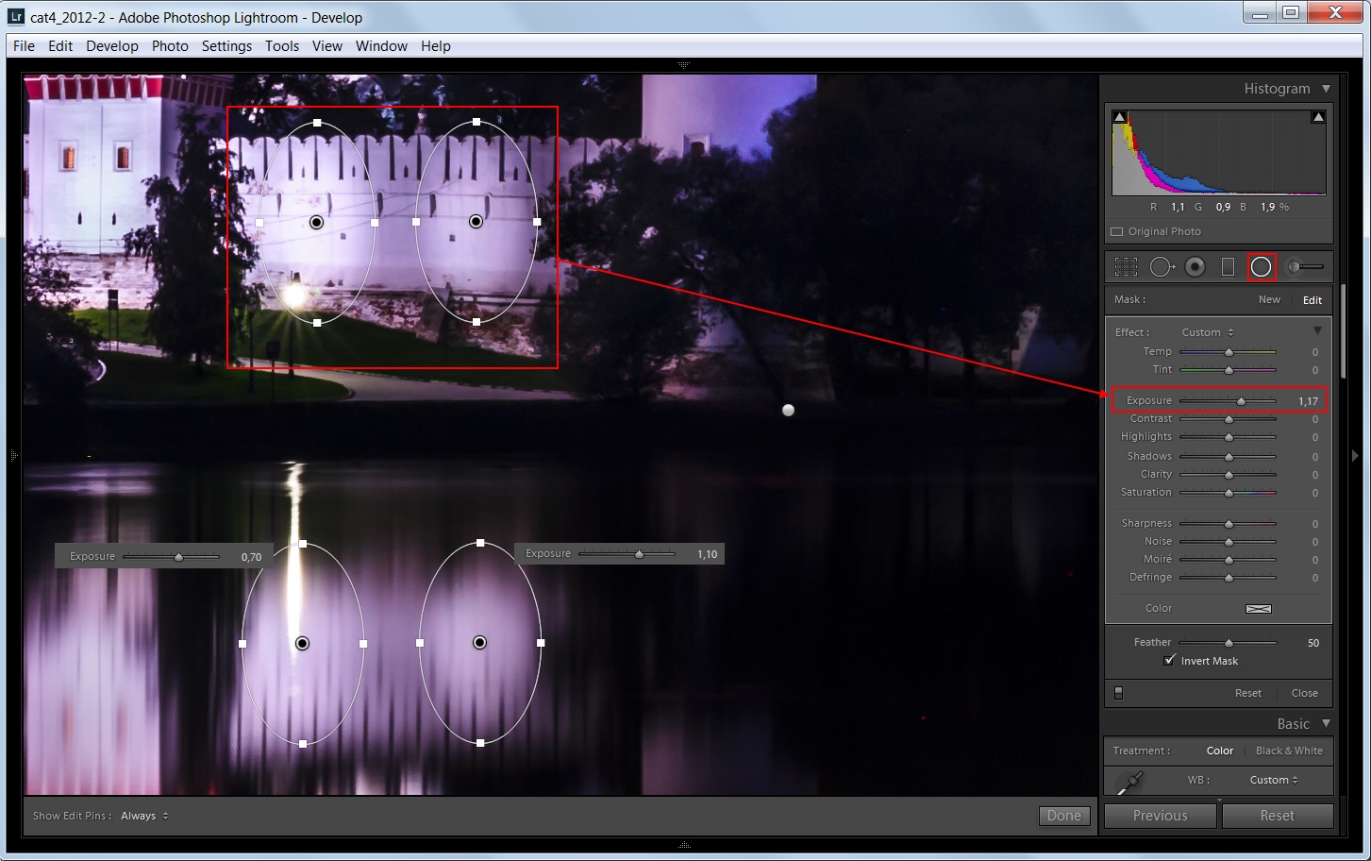Open the Help menu
Viewport: 1371px width, 861px height.
pyautogui.click(x=436, y=45)
